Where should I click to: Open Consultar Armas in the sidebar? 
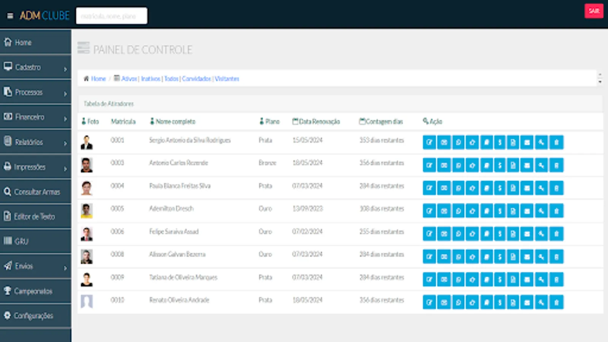35,192
